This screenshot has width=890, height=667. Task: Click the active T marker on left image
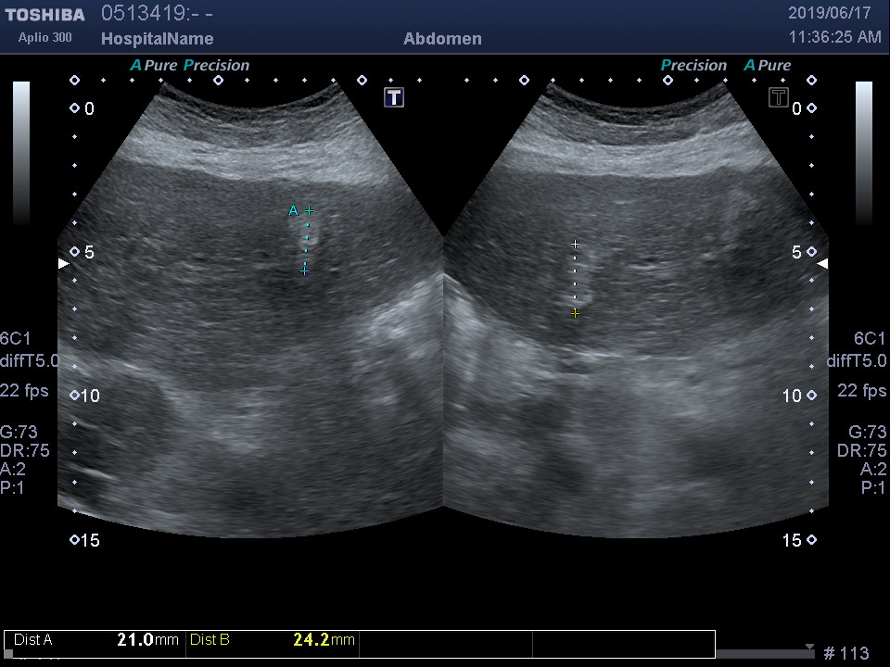tap(394, 97)
